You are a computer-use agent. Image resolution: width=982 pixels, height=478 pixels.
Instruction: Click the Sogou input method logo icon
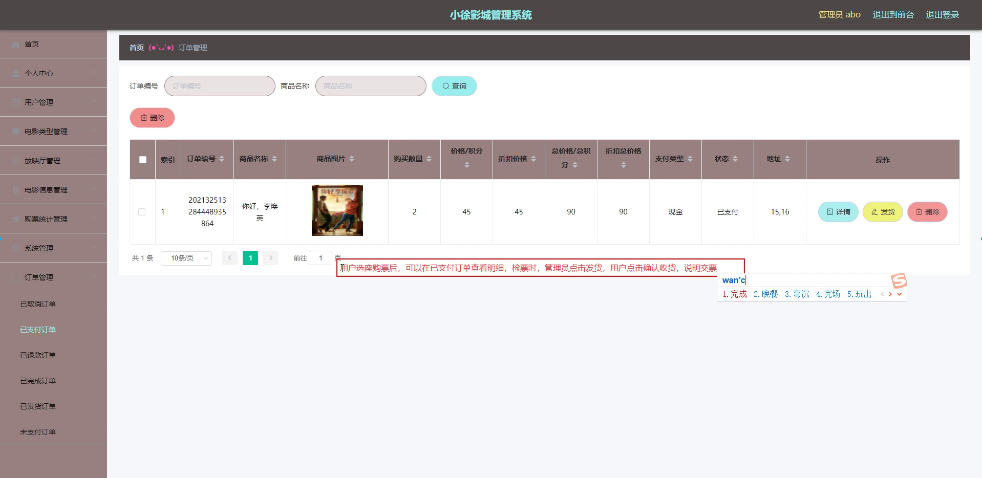click(x=899, y=280)
